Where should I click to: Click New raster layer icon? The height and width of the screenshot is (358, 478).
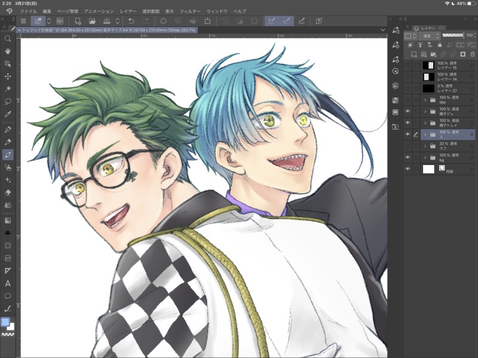414,54
